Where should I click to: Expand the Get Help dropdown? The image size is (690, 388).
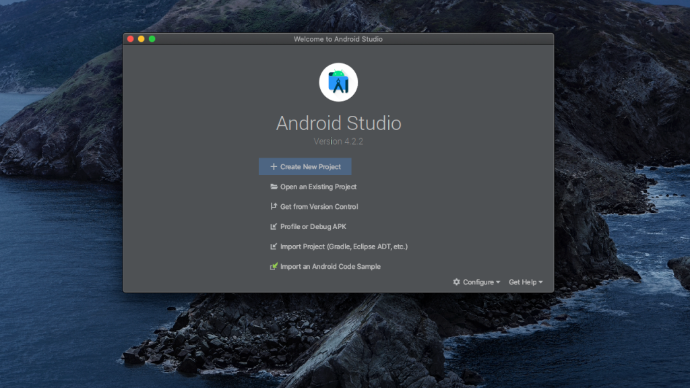coord(526,282)
